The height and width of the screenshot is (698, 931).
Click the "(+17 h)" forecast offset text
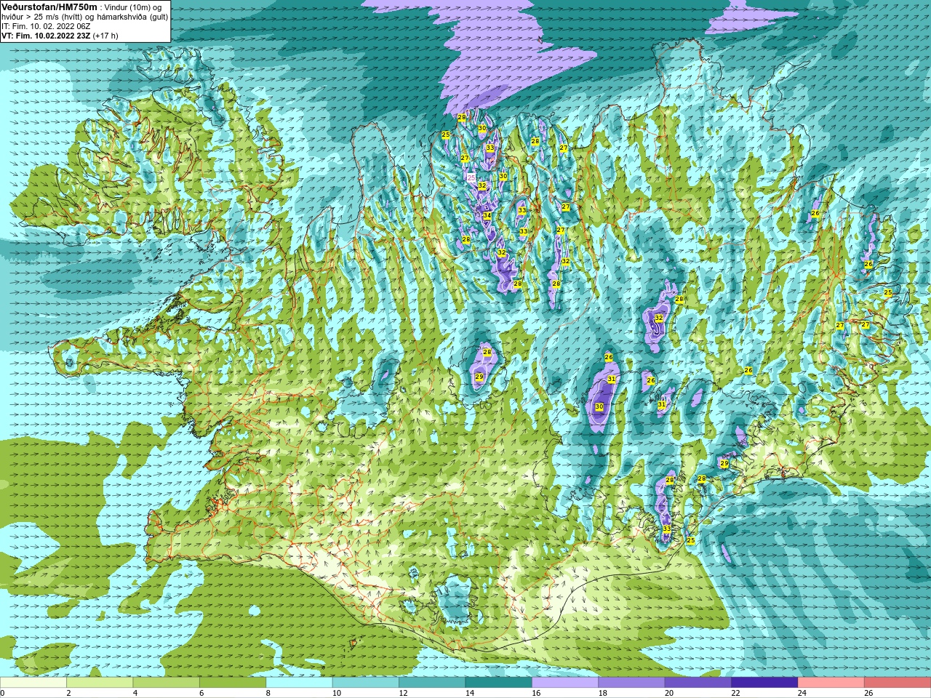coord(105,36)
